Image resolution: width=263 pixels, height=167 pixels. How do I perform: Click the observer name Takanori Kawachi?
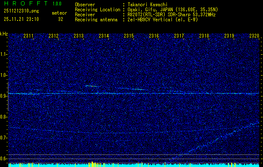[147, 5]
